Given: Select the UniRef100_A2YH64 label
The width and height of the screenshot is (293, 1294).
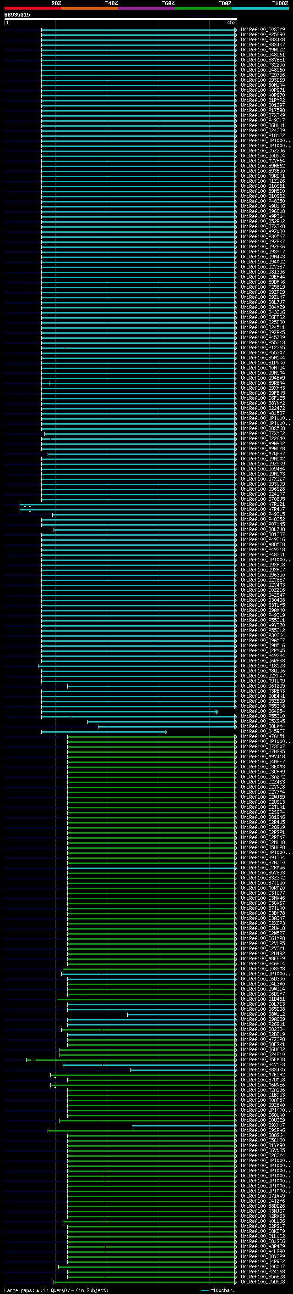Looking at the screenshot, I should [x=263, y=161].
